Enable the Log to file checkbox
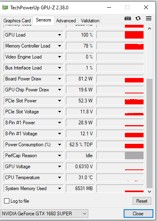 tap(7, 201)
